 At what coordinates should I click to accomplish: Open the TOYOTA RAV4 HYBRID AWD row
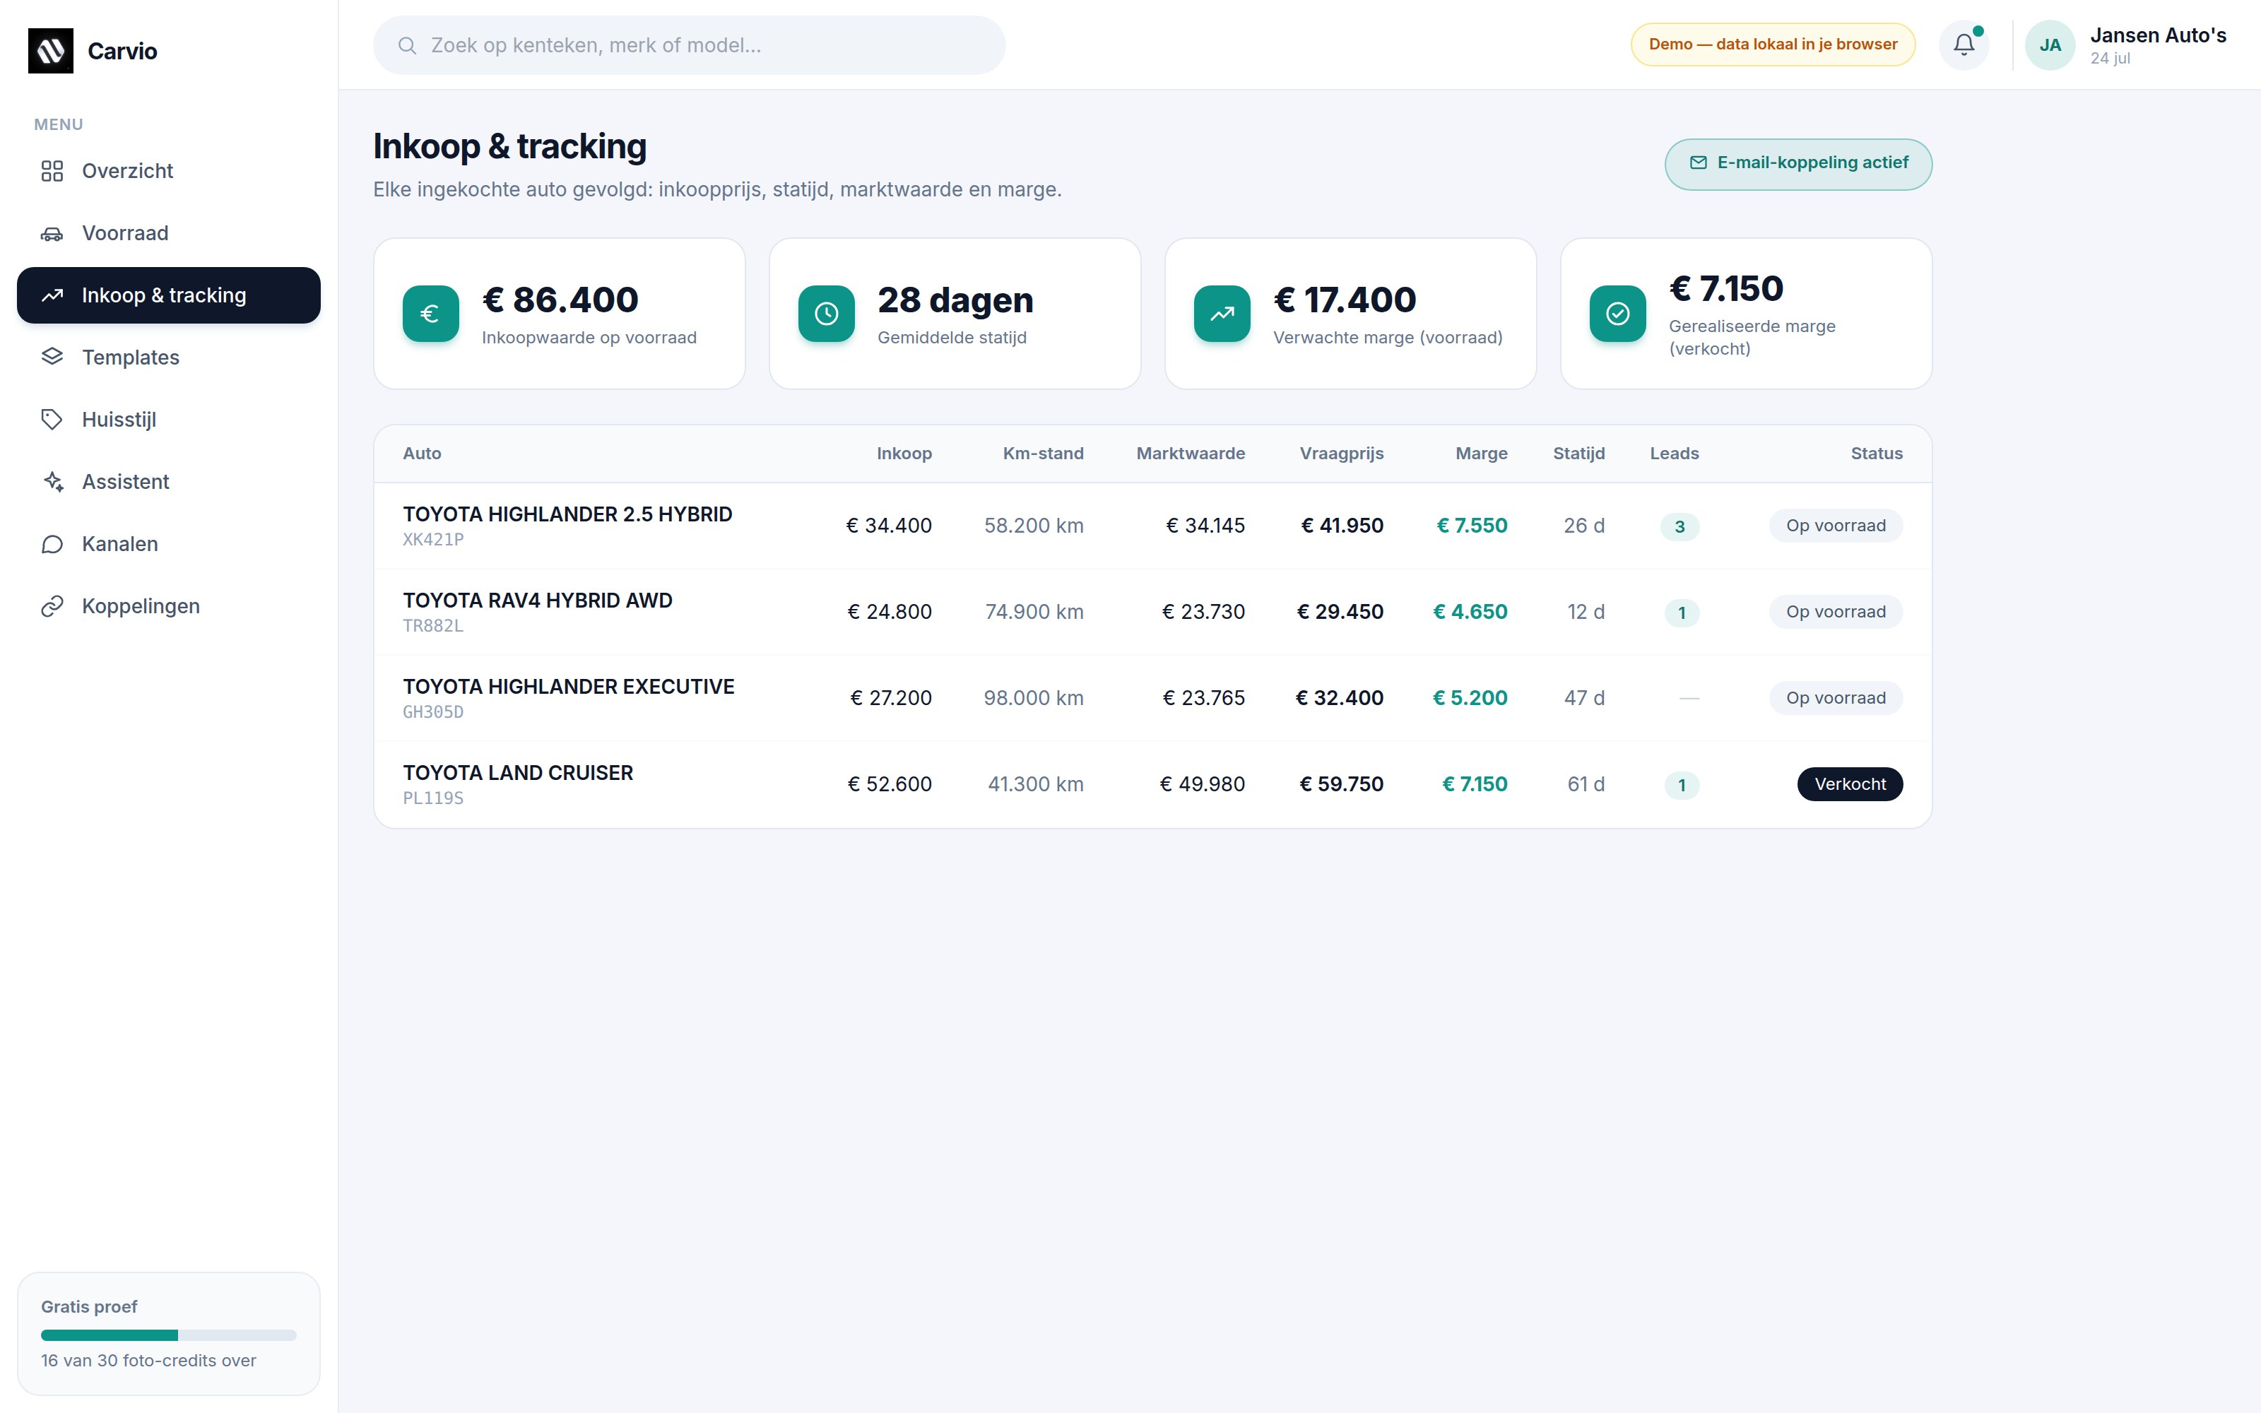[x=1152, y=612]
